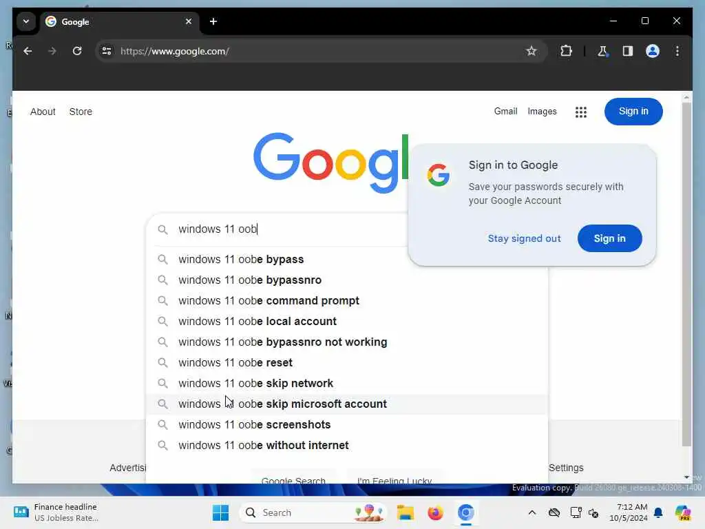This screenshot has height=529, width=705.
Task: Select suggestion 'oobe without internet'
Action: click(347, 446)
